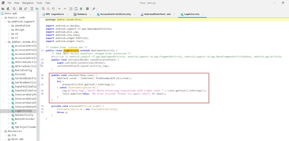Switch to the AndroidManifest.xml tab
289x141 pixels.
point(156,14)
